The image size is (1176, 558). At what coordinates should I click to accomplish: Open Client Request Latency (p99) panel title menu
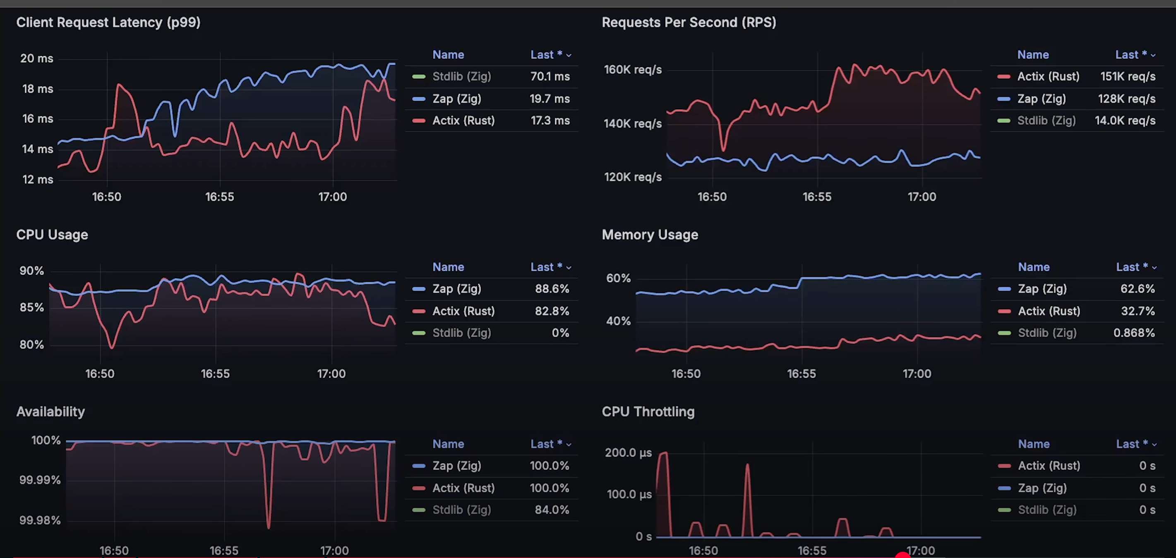pyautogui.click(x=108, y=22)
